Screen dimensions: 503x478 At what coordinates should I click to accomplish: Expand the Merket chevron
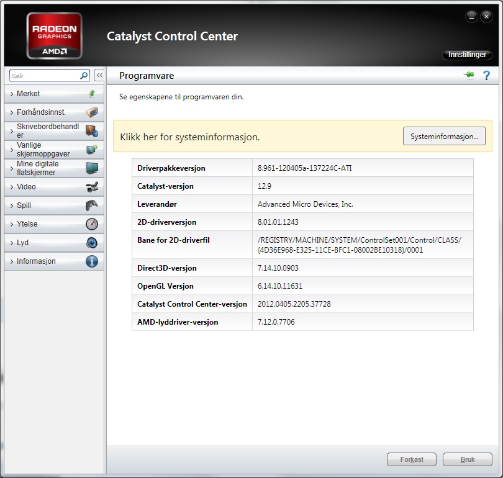click(x=12, y=94)
